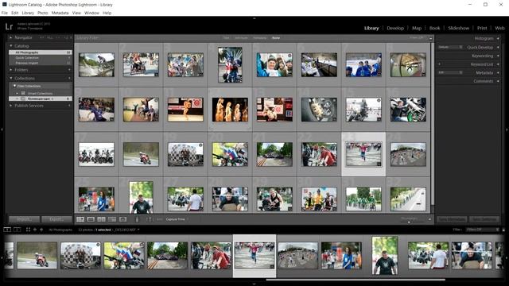
Task: Switch to the Slideshow module
Action: [x=458, y=29]
